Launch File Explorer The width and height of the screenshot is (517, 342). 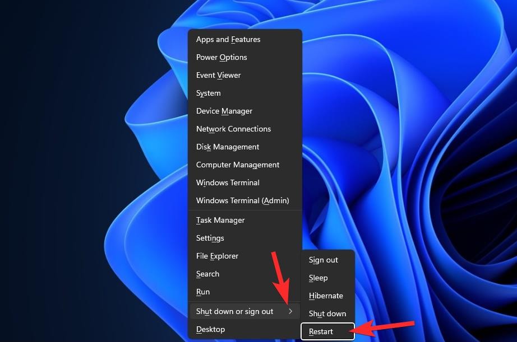(217, 256)
